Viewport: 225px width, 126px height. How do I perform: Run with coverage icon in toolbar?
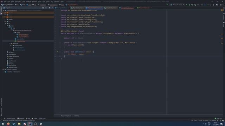[192, 5]
